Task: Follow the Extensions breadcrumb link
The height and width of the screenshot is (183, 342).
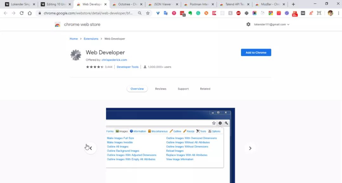Action: click(x=91, y=39)
